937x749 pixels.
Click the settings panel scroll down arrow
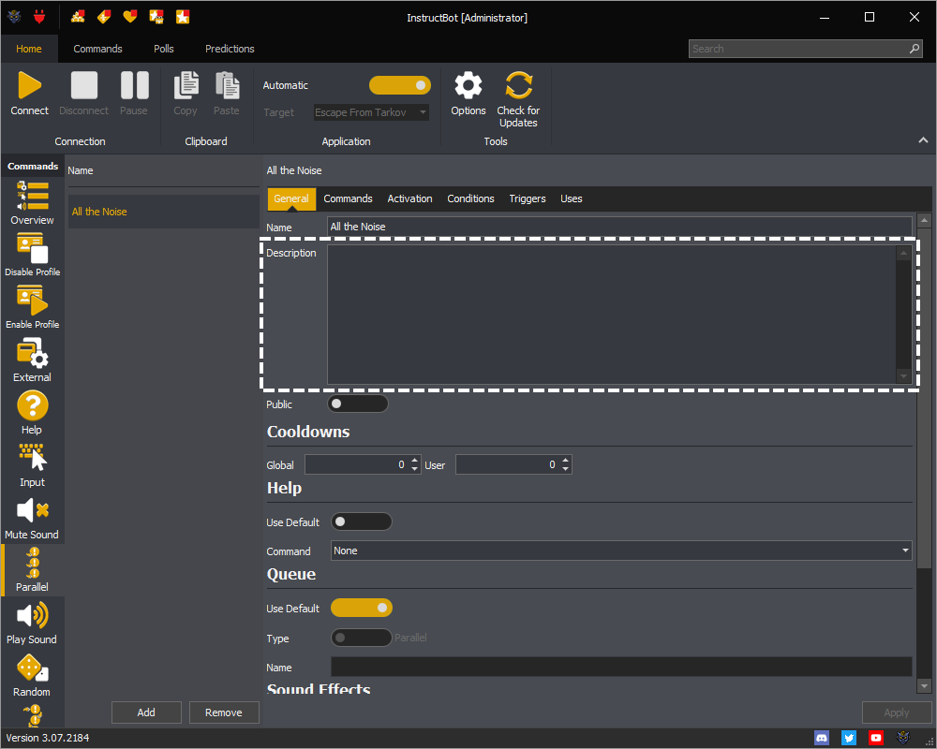tap(924, 686)
